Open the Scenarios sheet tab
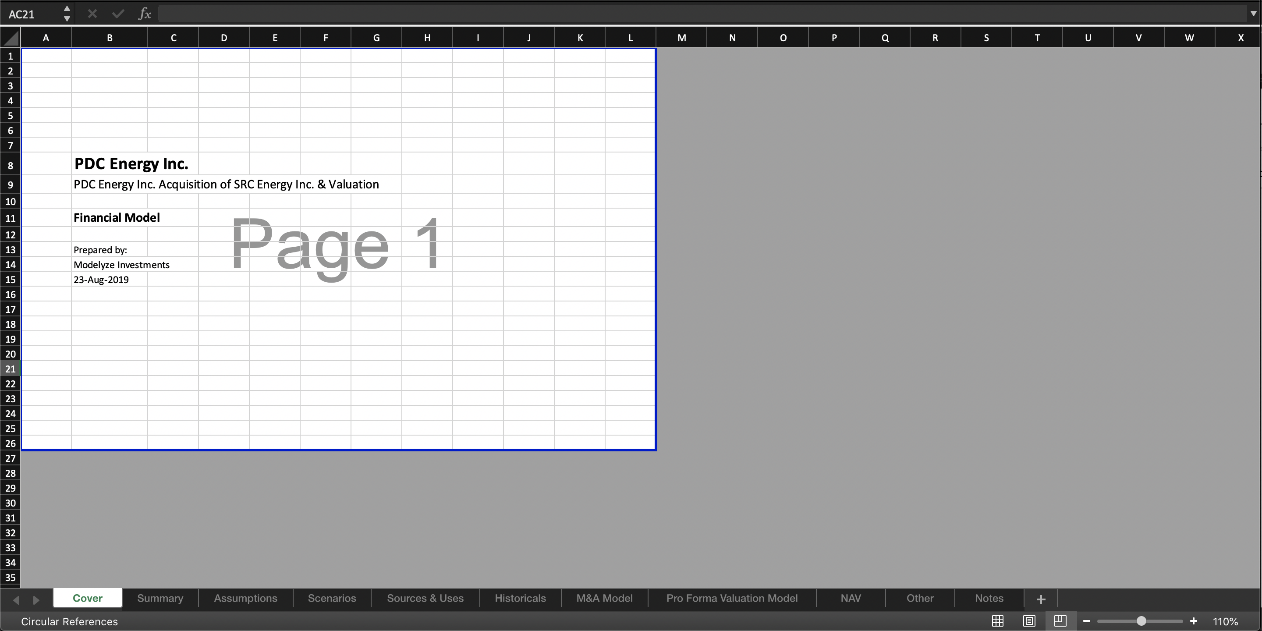 [332, 598]
